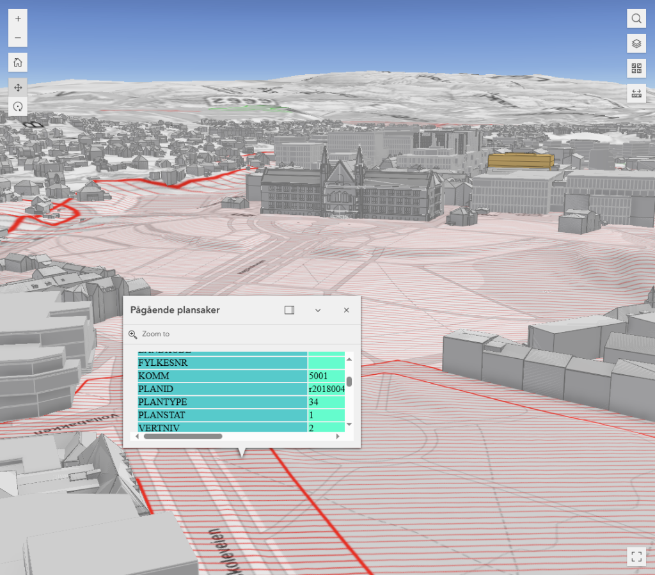Select the KOMM value 5001
Image resolution: width=655 pixels, height=575 pixels.
point(319,376)
